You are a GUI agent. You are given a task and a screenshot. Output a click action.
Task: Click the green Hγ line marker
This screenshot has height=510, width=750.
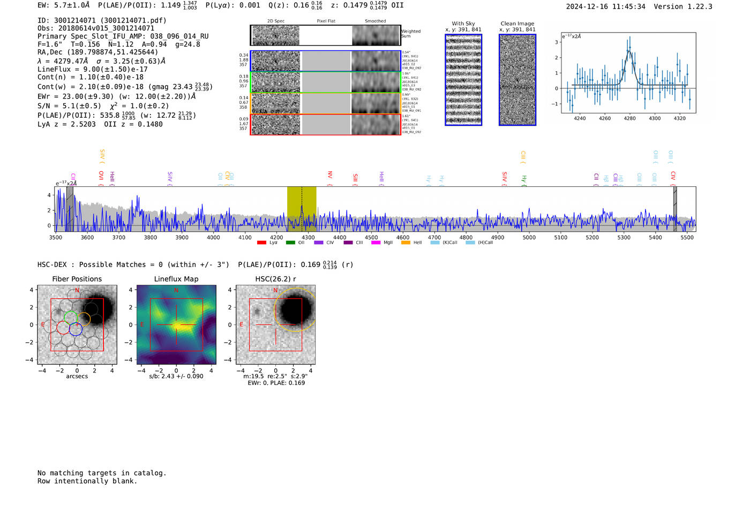click(x=524, y=180)
